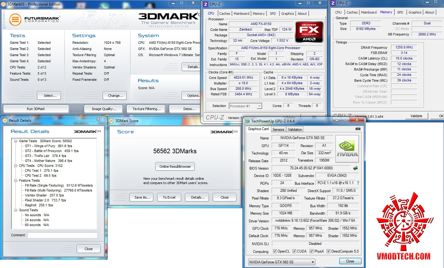Open the Mainboard tab beside the active Memory tab

pyautogui.click(x=369, y=12)
